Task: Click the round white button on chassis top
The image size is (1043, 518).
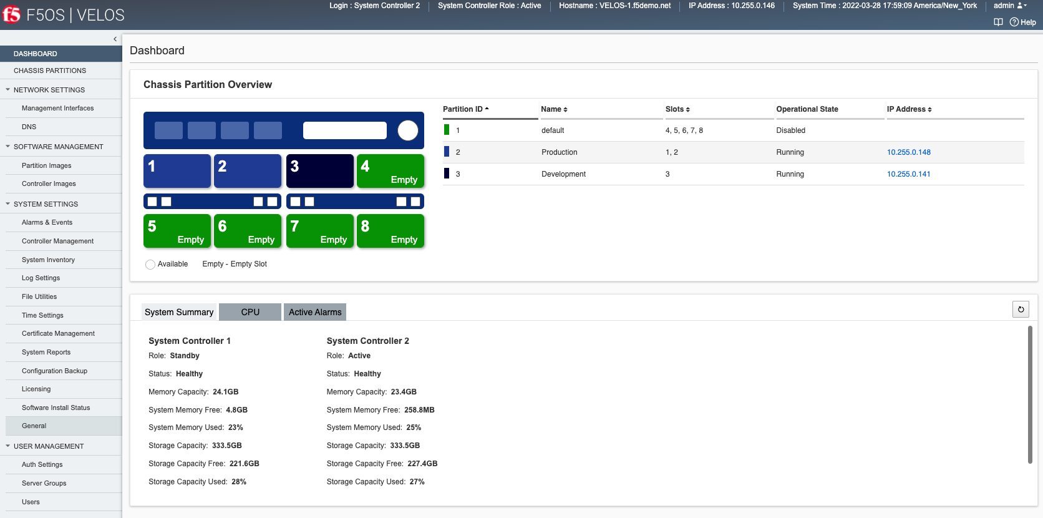Action: click(x=408, y=130)
